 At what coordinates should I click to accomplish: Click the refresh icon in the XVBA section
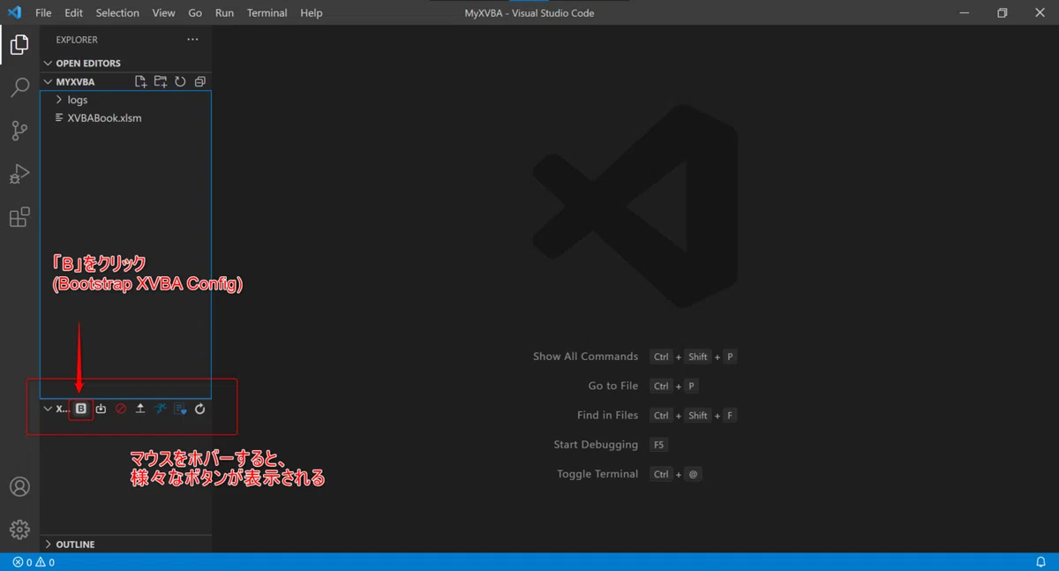tap(200, 409)
